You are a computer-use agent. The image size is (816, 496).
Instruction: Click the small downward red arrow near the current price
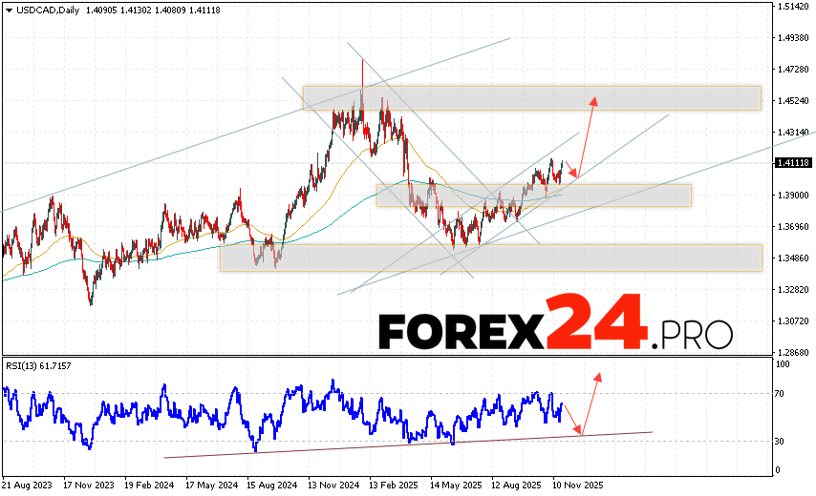[x=573, y=174]
